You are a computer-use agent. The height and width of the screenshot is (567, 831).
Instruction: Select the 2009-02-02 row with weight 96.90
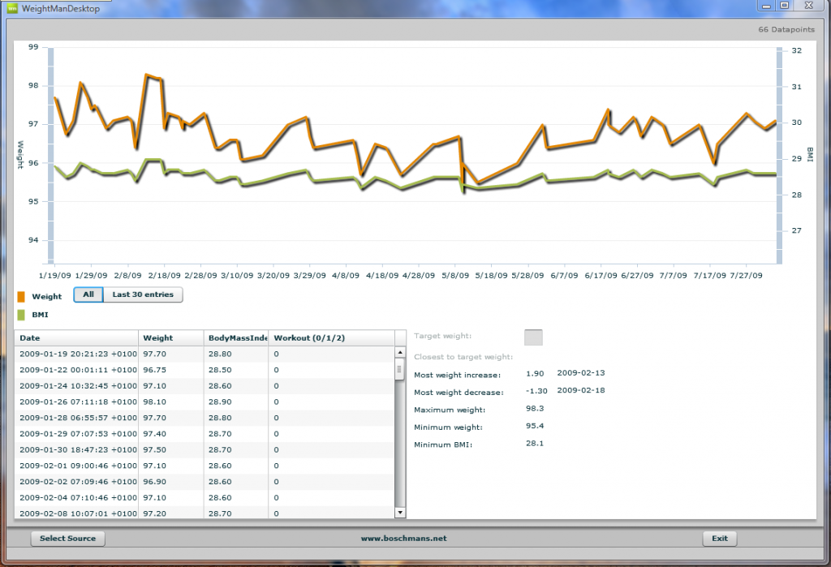205,482
